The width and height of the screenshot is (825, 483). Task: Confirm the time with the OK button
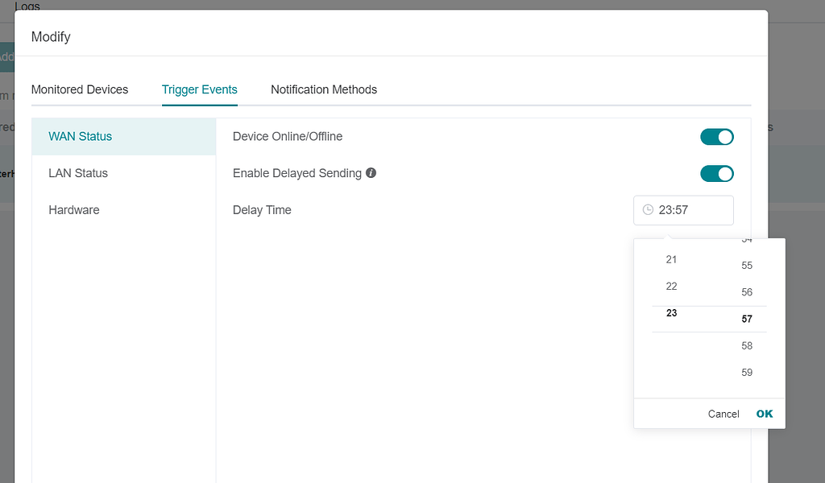[x=764, y=413]
